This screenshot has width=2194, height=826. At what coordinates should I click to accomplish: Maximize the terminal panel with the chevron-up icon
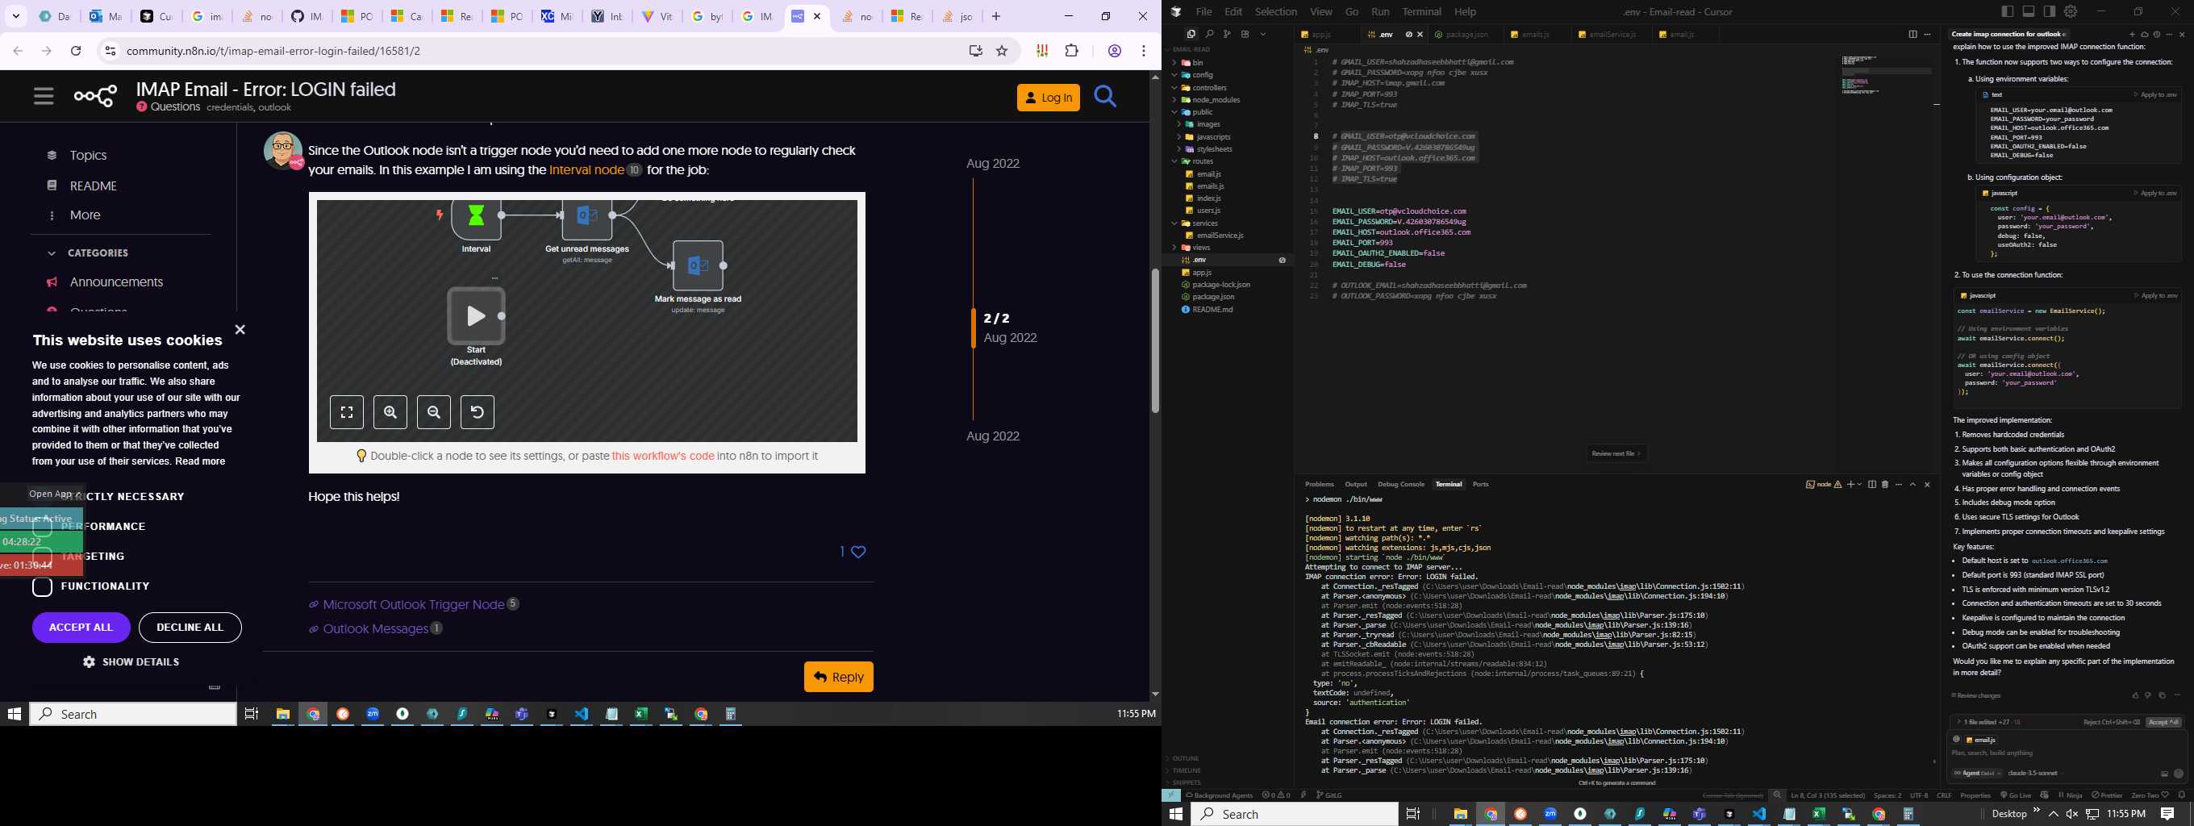1913,485
